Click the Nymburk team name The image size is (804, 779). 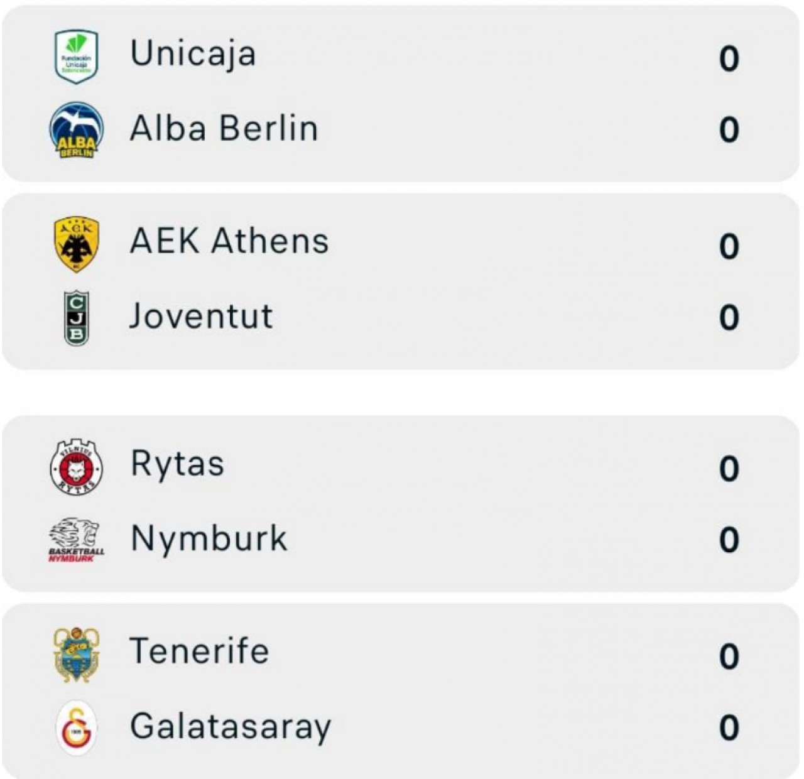pos(209,539)
